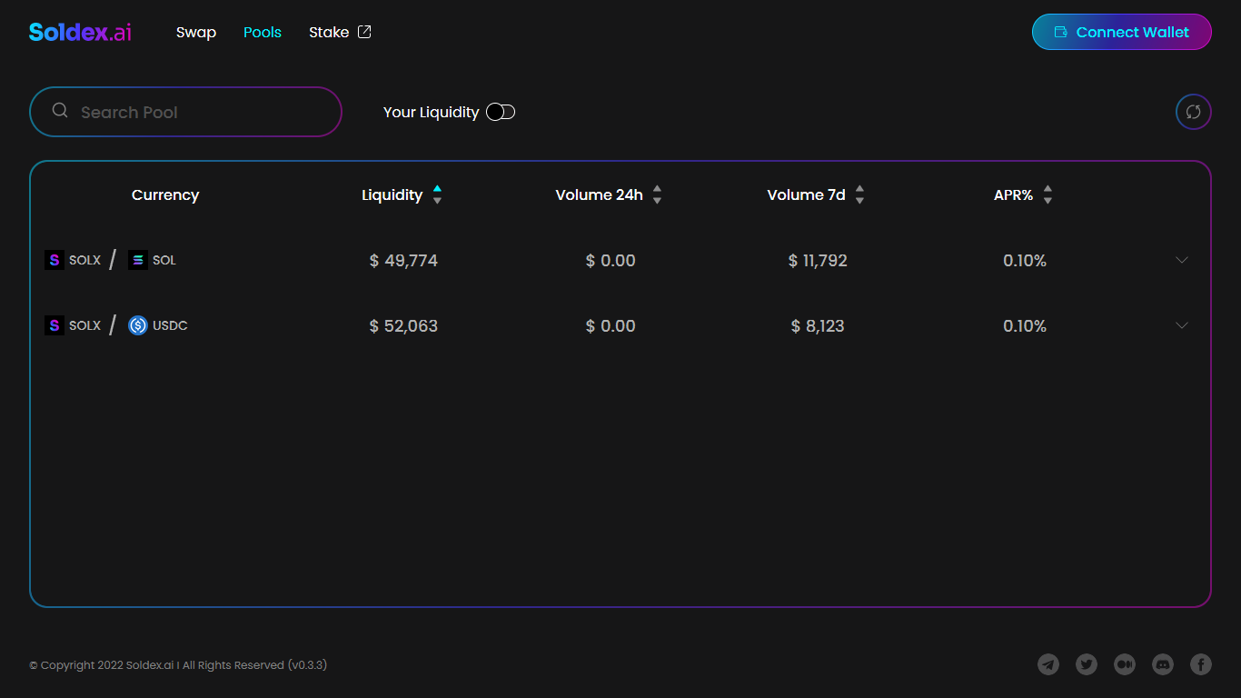Image resolution: width=1241 pixels, height=698 pixels.
Task: Click the SOLX / SOL pool's 0.10% APR
Action: (1025, 261)
